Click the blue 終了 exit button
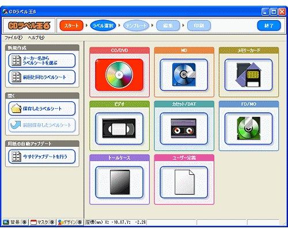The width and height of the screenshot is (288, 229). click(x=269, y=26)
